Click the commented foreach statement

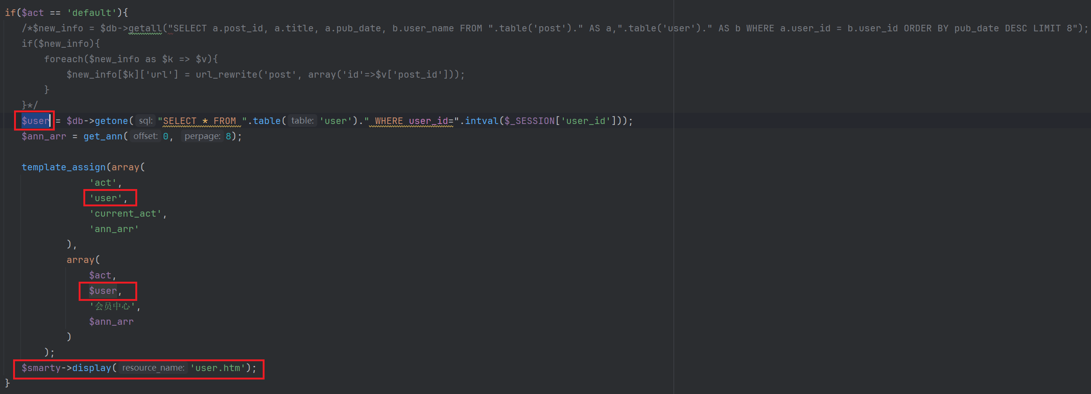tap(131, 59)
